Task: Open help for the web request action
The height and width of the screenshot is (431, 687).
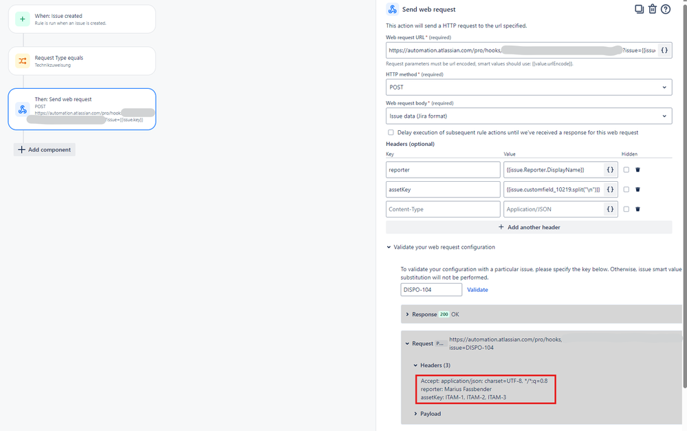Action: (x=665, y=9)
